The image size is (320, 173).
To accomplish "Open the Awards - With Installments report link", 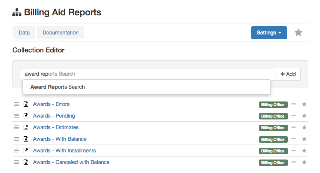I will [x=65, y=151].
